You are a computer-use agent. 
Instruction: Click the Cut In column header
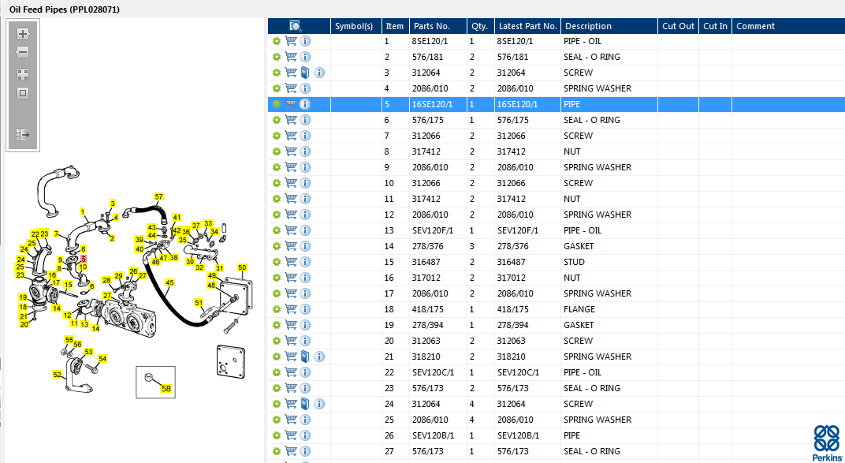point(715,26)
